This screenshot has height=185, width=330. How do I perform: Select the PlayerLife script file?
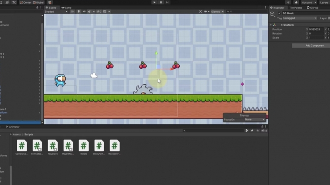click(x=53, y=147)
